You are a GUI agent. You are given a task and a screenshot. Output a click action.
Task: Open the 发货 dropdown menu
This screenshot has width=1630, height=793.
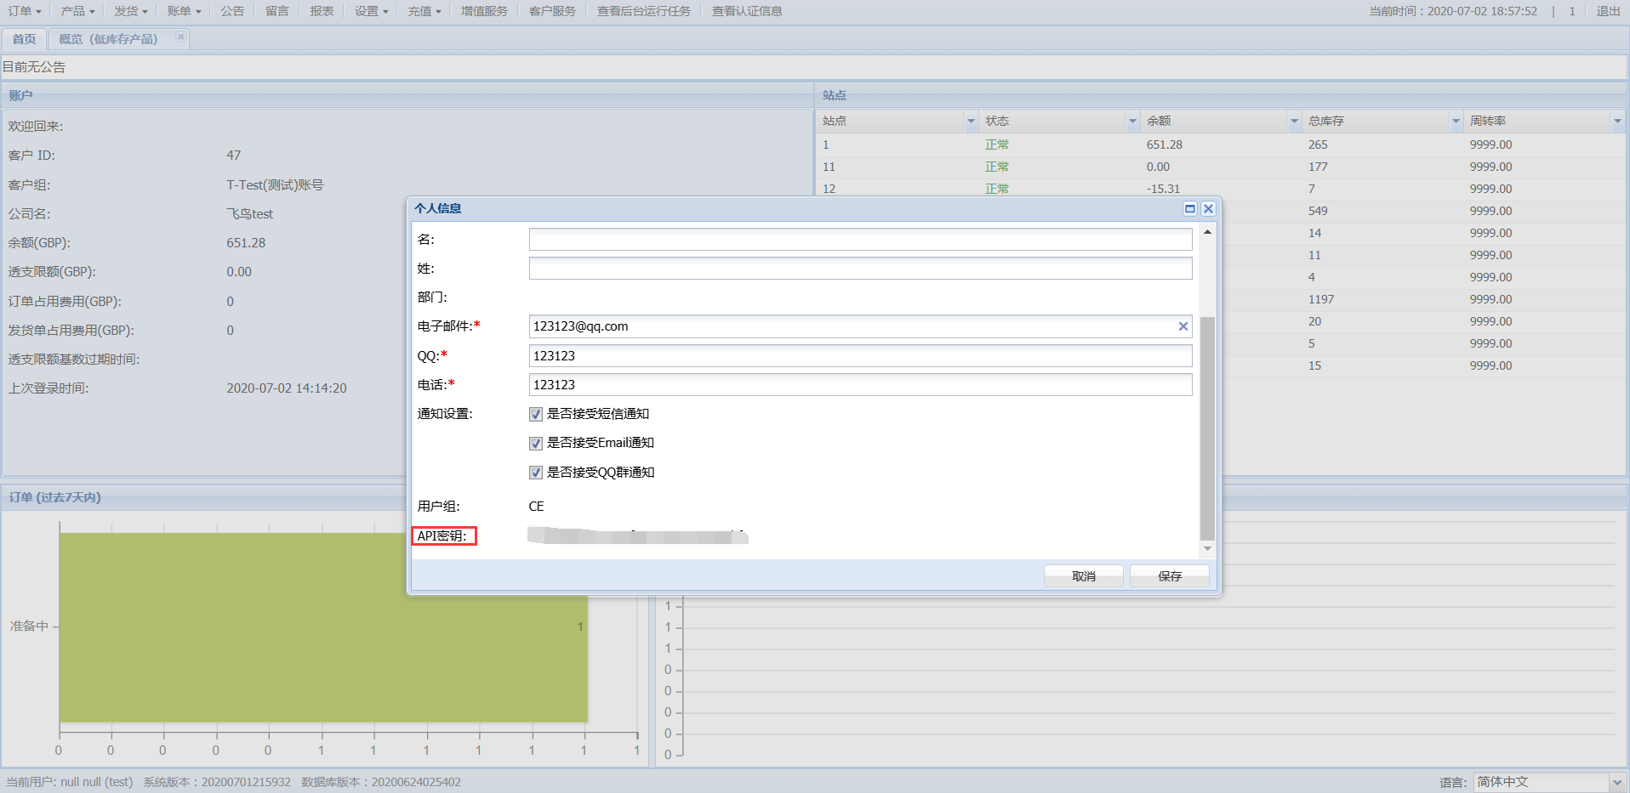[130, 11]
